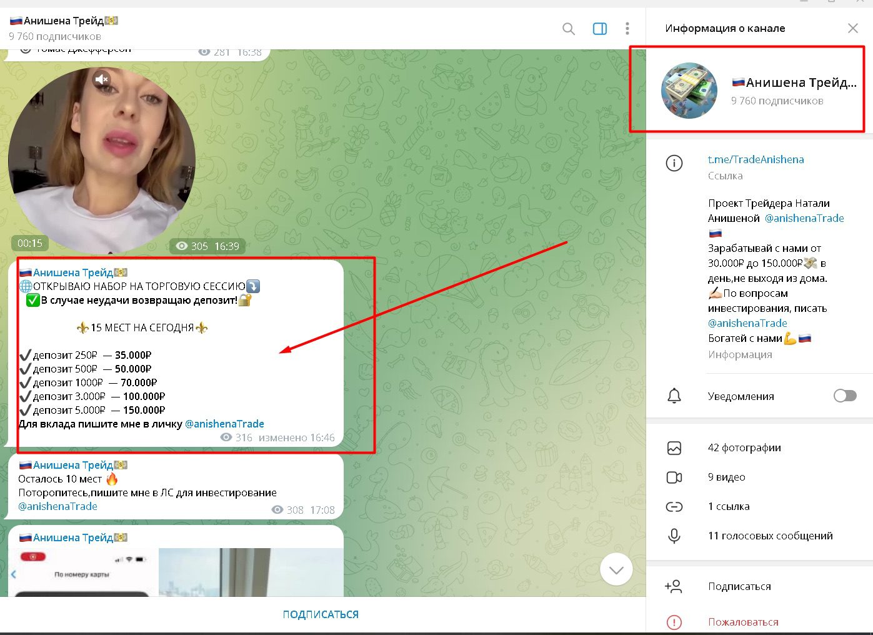Click sender name on ОТКРЫВАЮ НАБОР message
This screenshot has width=873, height=635.
pos(73,272)
